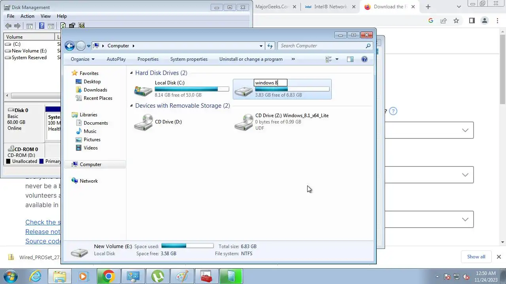This screenshot has width=506, height=284.
Task: Select New Volume (E:) row in Disk Management
Action: (x=29, y=51)
